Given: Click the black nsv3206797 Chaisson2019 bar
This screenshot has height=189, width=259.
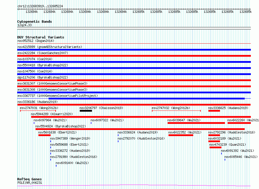Looking at the screenshot, I should 86,111.
